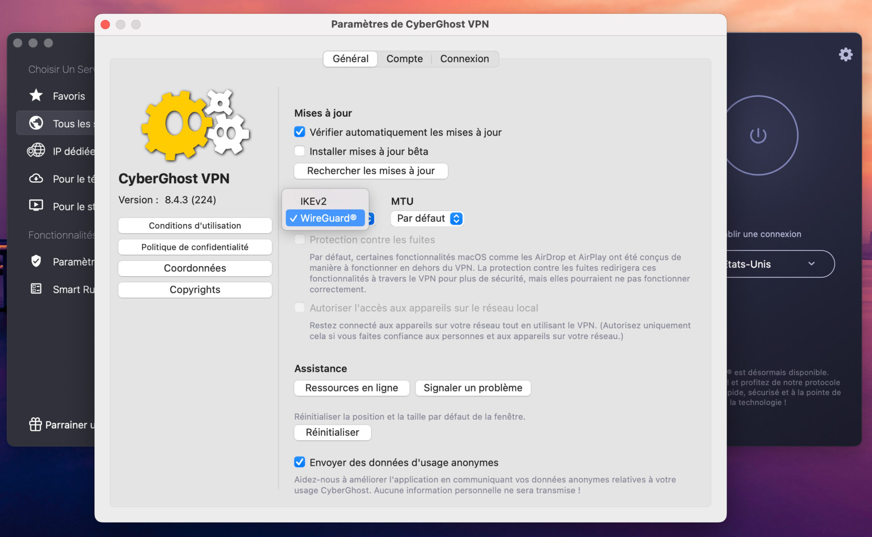Enable Installer mises à jour bêta
Image resolution: width=872 pixels, height=537 pixels.
(x=299, y=151)
